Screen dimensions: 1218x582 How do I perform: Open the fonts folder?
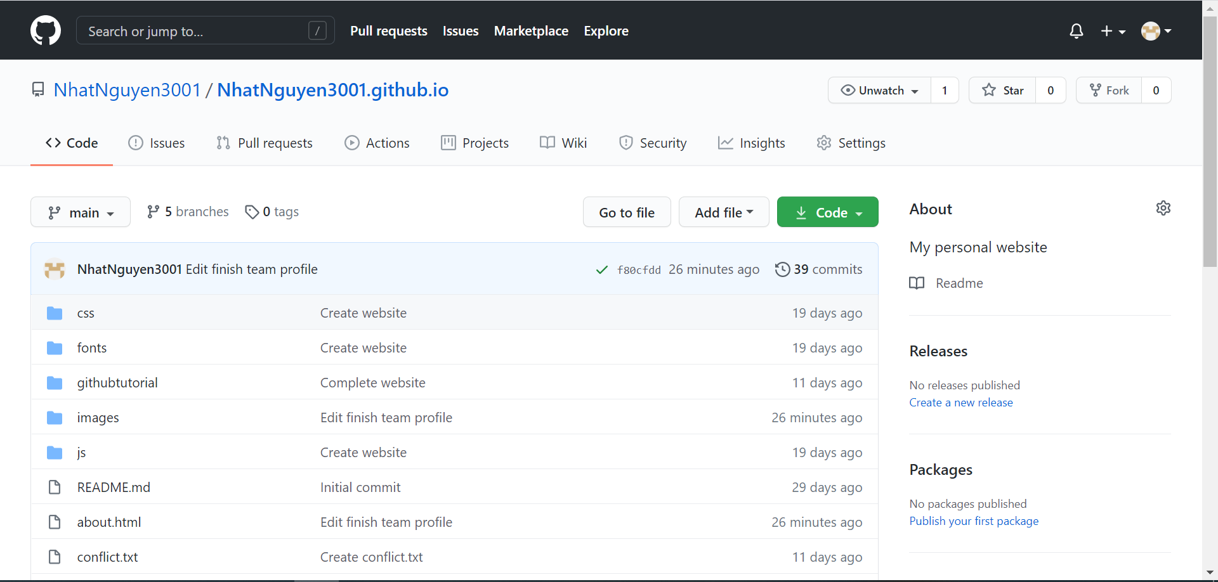click(x=92, y=348)
